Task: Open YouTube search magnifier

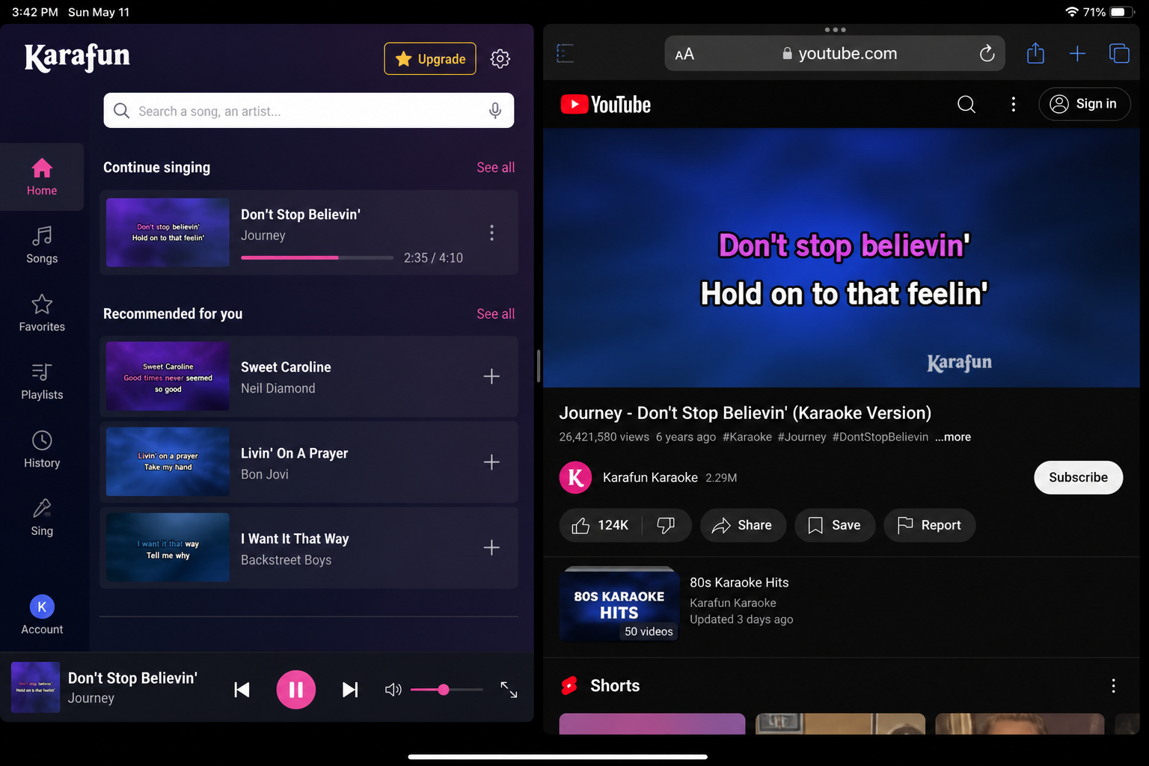Action: tap(966, 104)
